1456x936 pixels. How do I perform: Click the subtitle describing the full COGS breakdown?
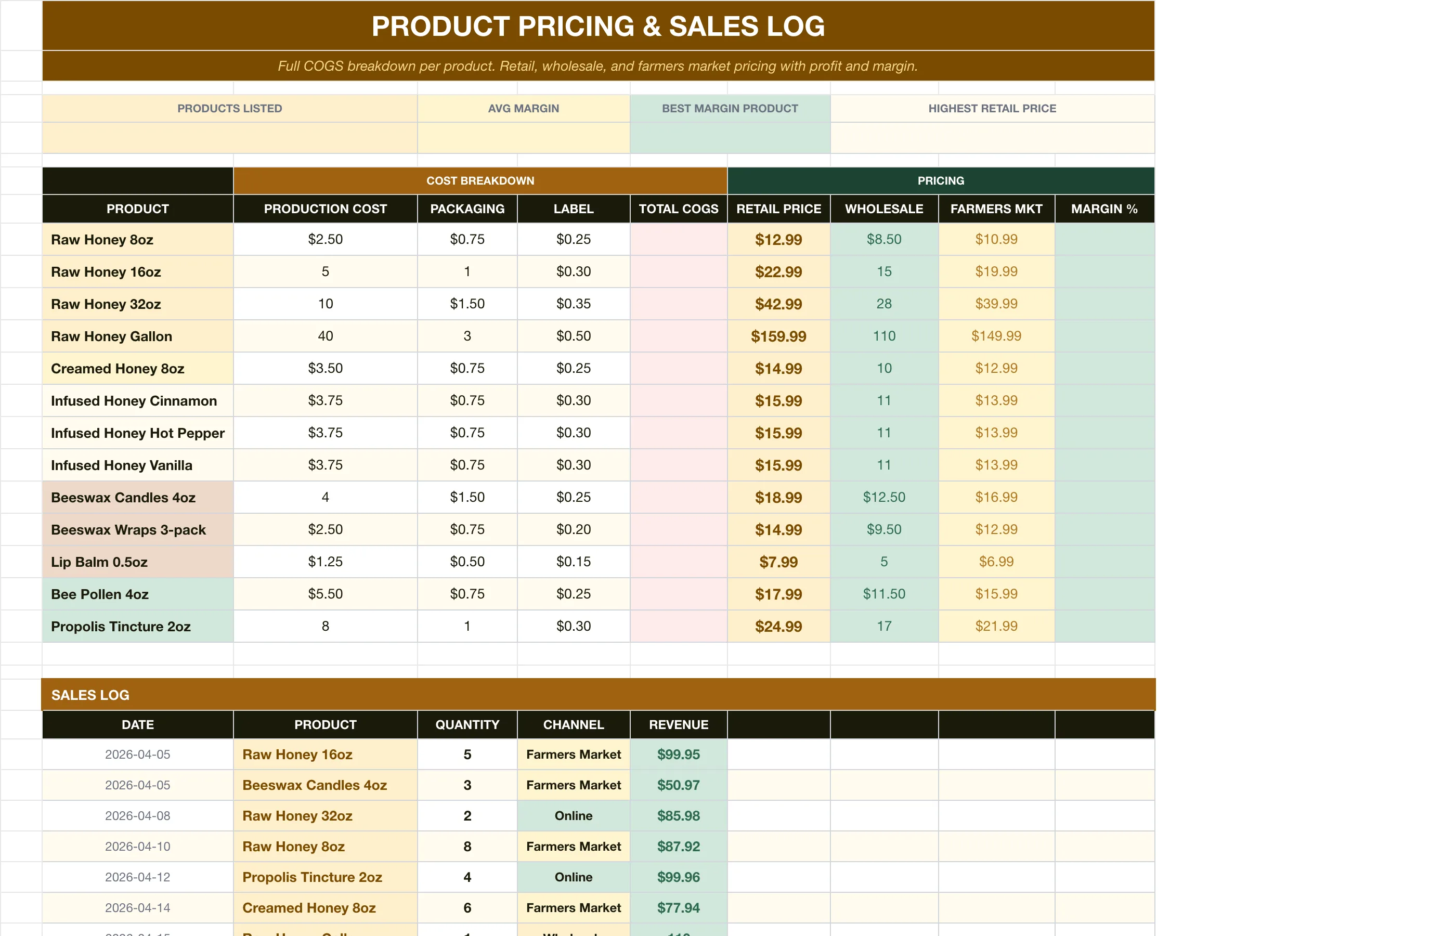(x=598, y=66)
